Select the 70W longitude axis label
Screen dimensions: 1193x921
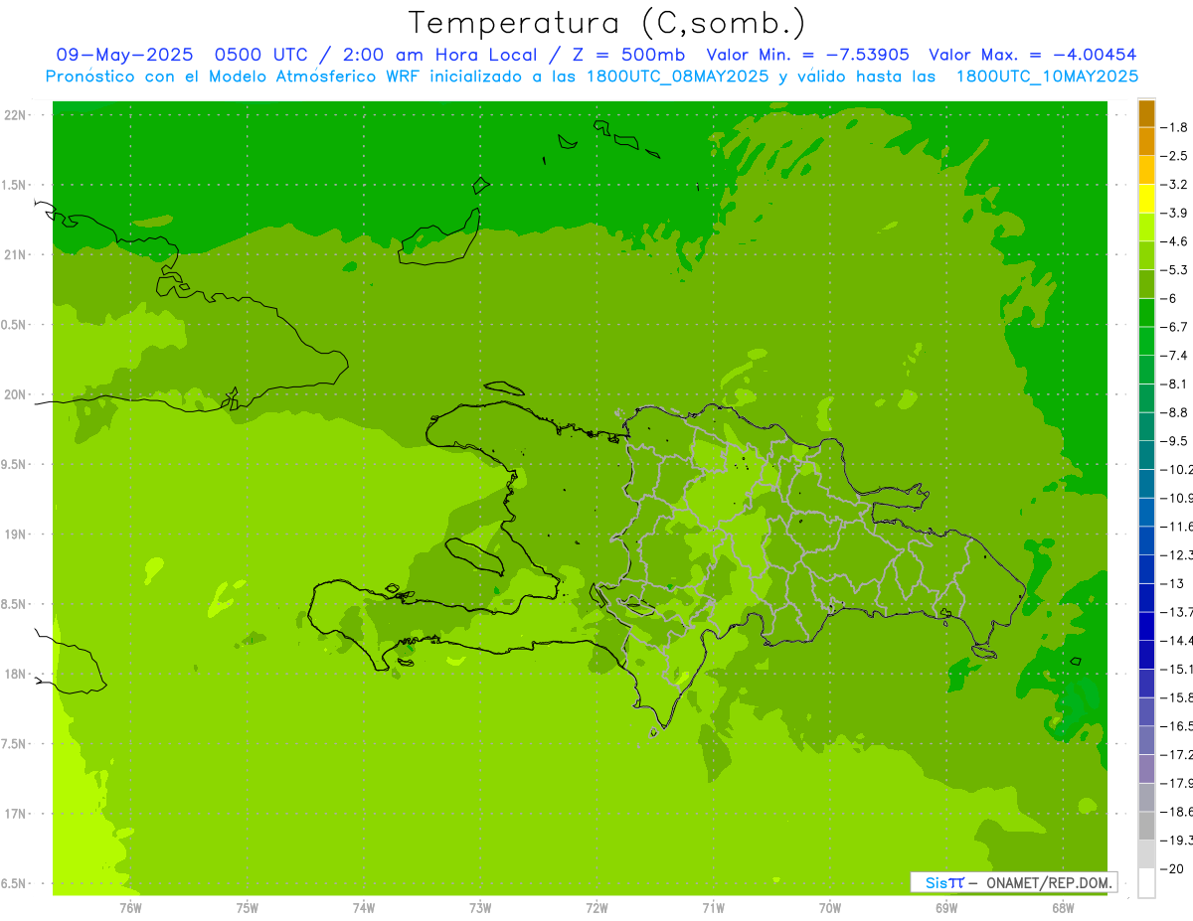(x=830, y=907)
